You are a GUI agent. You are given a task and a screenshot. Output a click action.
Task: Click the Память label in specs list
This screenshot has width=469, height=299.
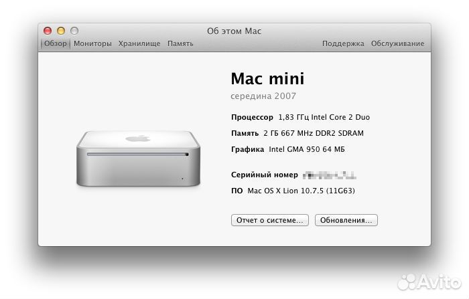coord(245,133)
